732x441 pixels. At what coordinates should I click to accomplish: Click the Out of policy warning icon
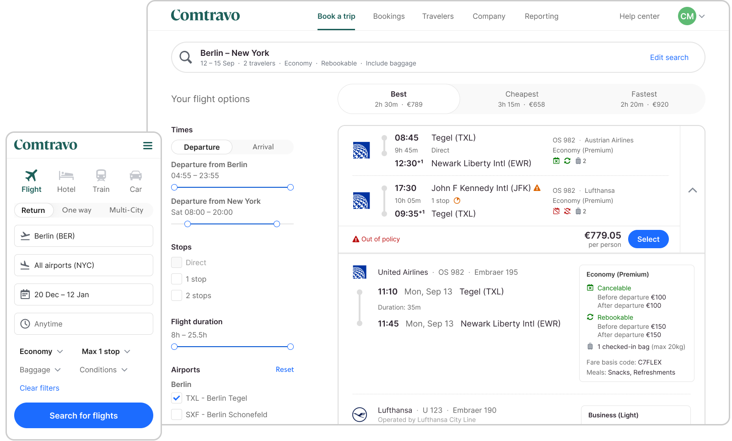pyautogui.click(x=355, y=239)
